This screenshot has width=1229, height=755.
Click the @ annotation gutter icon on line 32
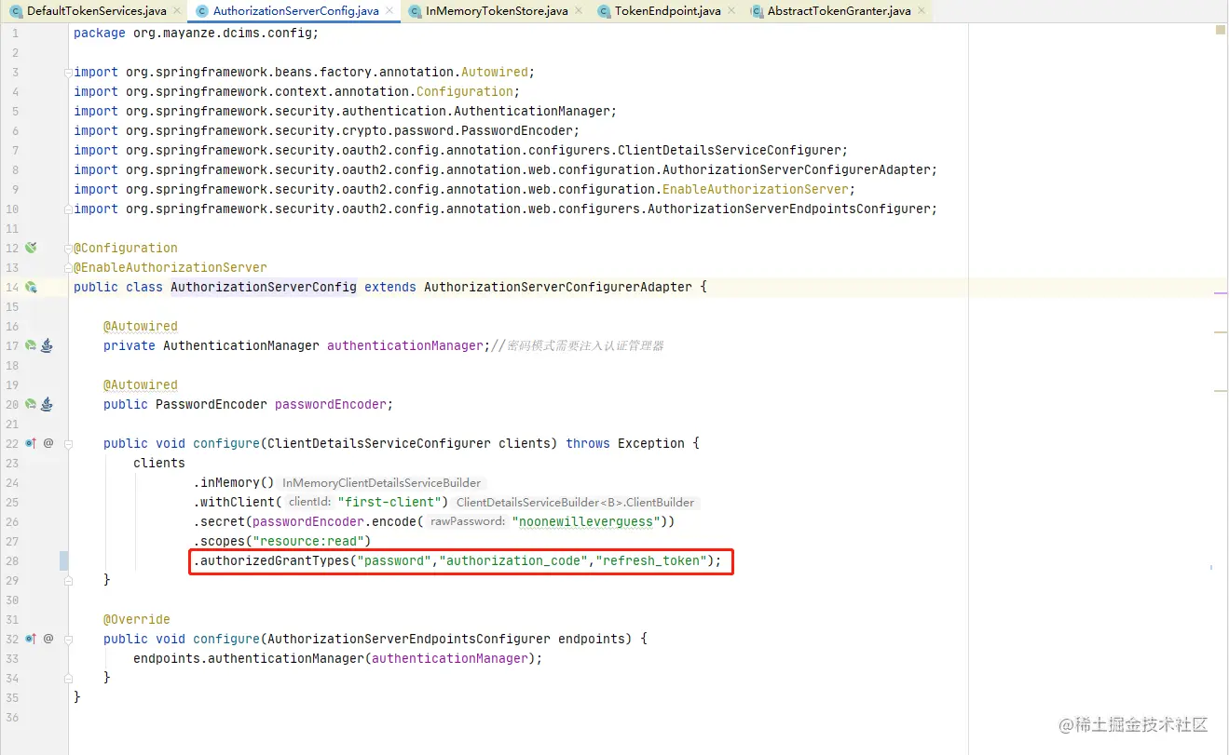(x=48, y=639)
